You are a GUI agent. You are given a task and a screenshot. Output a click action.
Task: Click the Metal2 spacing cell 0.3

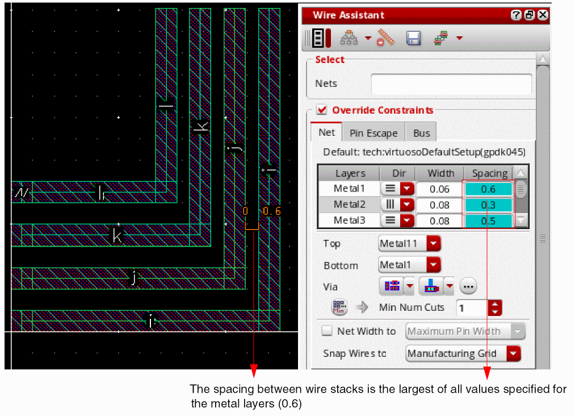point(488,205)
